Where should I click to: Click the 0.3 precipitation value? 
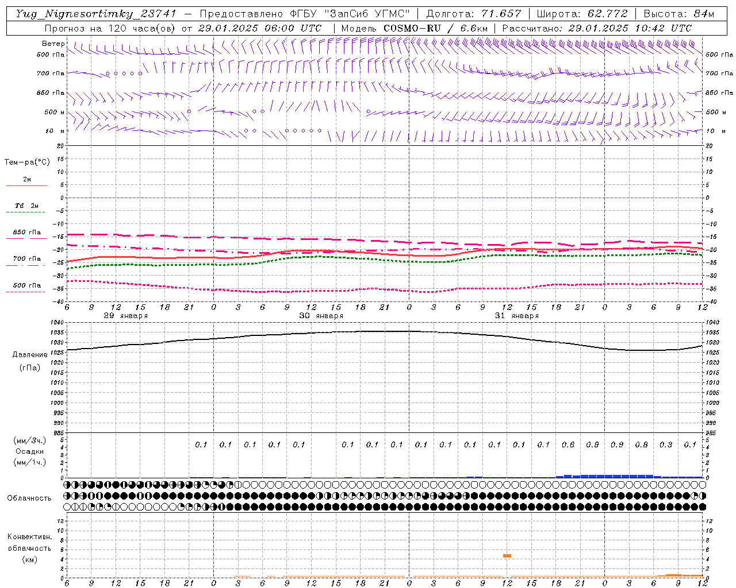pyautogui.click(x=666, y=444)
